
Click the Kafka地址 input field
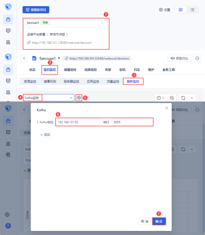point(77,122)
